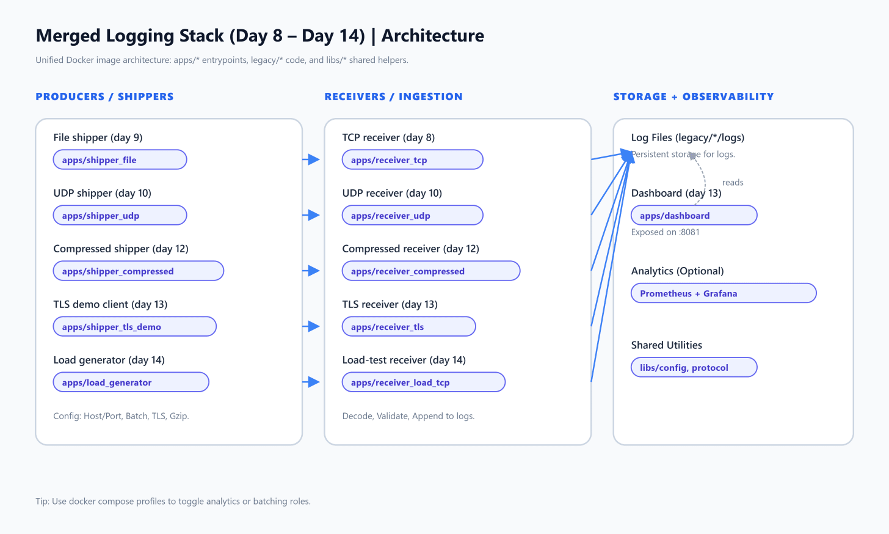Select the Prometheus + Grafana pill
Viewport: 889px width, 534px height.
724,293
